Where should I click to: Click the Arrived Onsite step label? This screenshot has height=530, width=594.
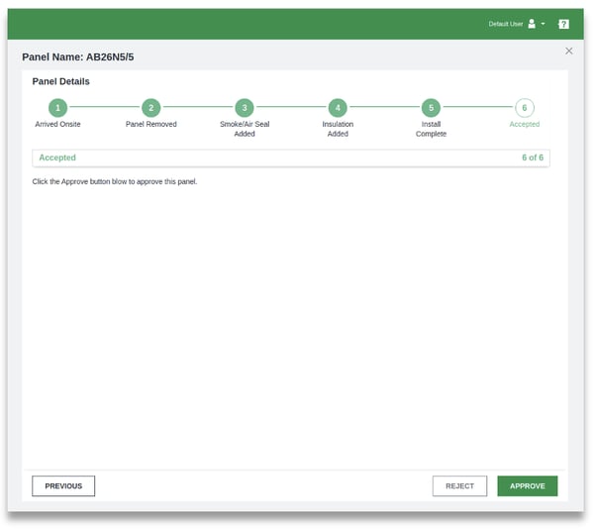click(57, 125)
